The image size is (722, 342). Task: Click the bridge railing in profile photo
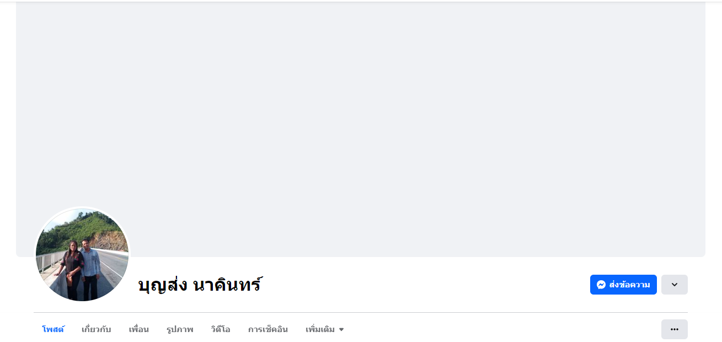[49, 260]
